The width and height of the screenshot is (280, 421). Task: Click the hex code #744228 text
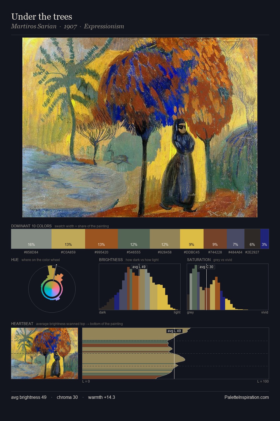point(215,252)
